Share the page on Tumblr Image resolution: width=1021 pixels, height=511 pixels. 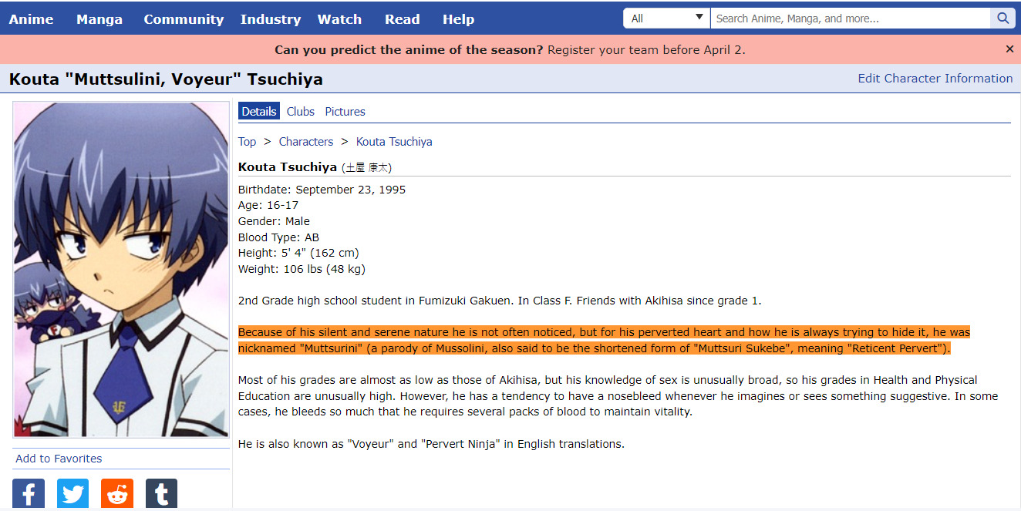pos(161,493)
